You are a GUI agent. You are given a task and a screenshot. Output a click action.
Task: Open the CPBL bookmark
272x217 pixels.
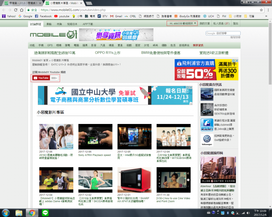click(130, 16)
